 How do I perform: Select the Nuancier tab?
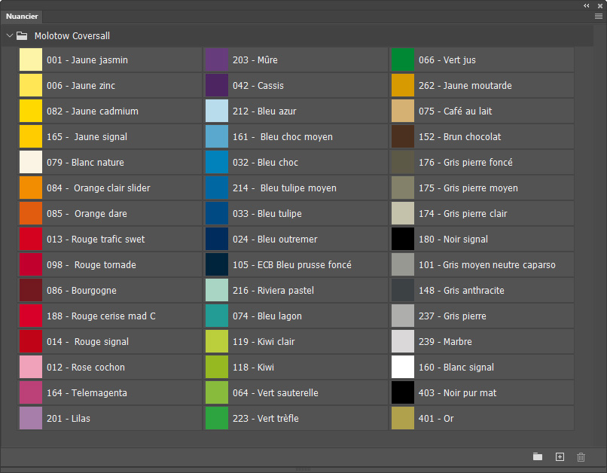click(22, 17)
